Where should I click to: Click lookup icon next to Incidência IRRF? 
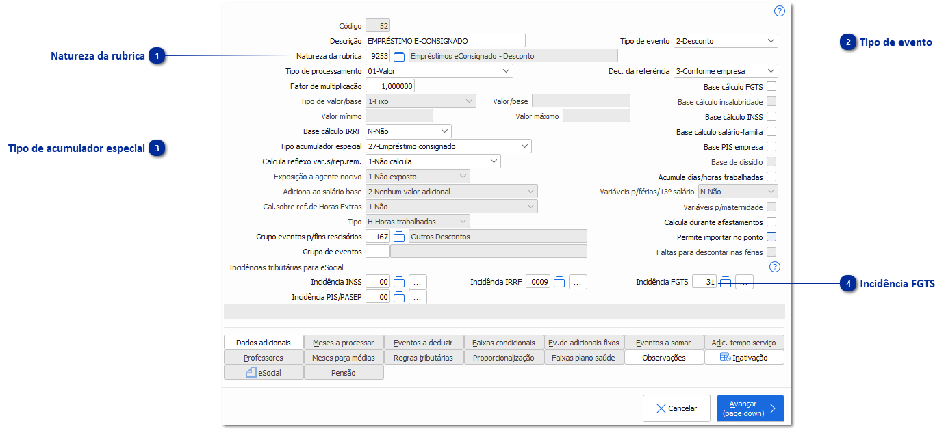pos(559,282)
